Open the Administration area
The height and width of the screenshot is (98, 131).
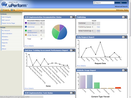coord(7,33)
